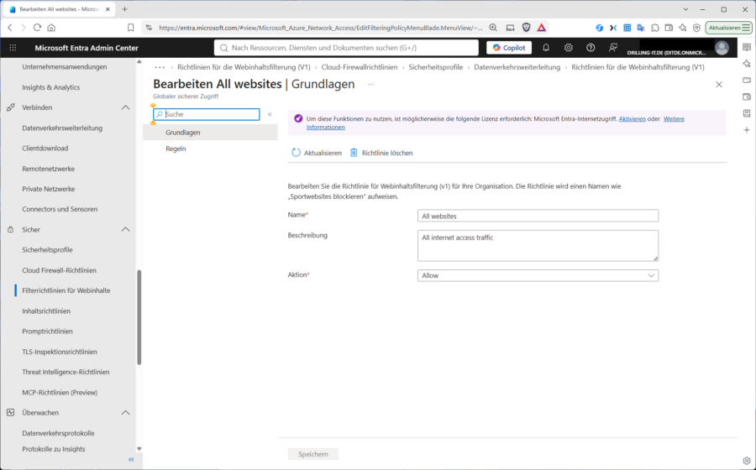Click Datenverkehrsweiterleitung in the breadcrumb

point(517,67)
